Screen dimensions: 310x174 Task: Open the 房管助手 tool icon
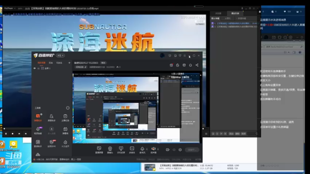click(x=52, y=118)
